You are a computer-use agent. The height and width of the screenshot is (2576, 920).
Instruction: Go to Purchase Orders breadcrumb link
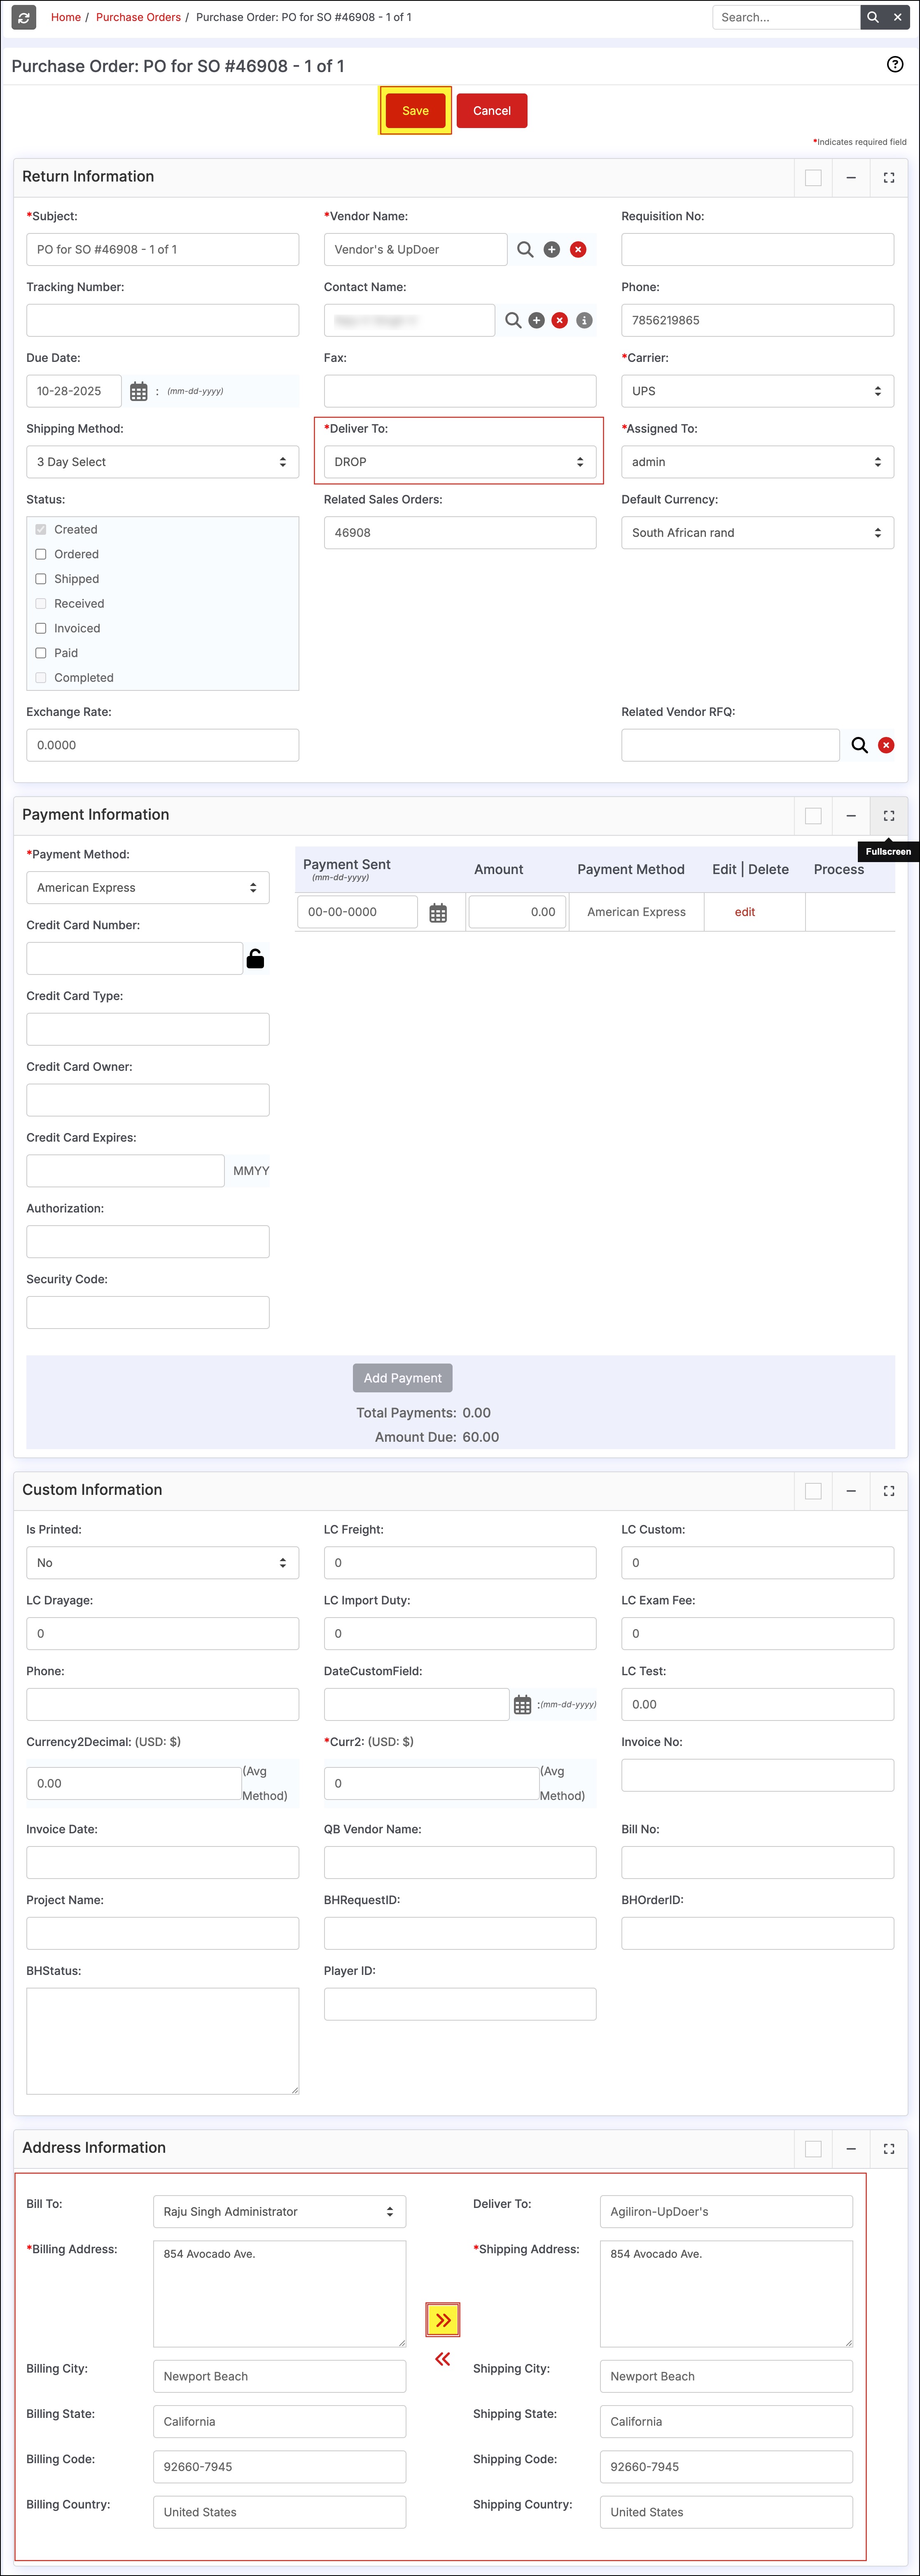pos(138,17)
